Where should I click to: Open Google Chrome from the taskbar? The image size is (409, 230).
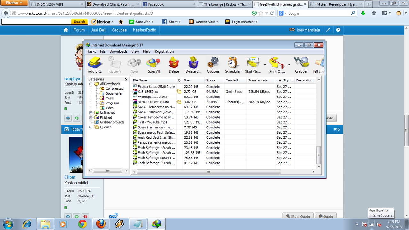coord(82,224)
